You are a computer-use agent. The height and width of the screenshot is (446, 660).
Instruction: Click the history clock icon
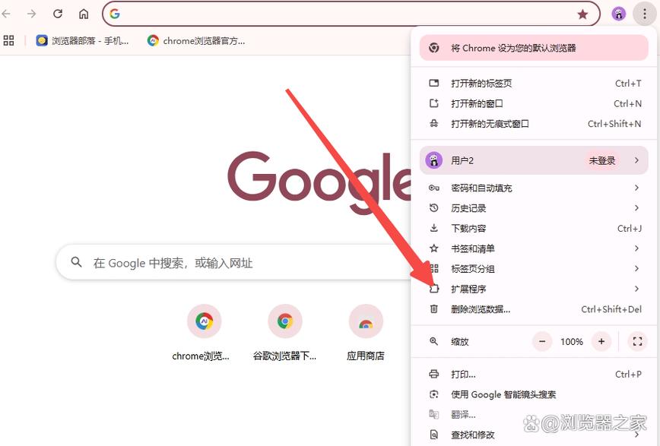point(434,208)
